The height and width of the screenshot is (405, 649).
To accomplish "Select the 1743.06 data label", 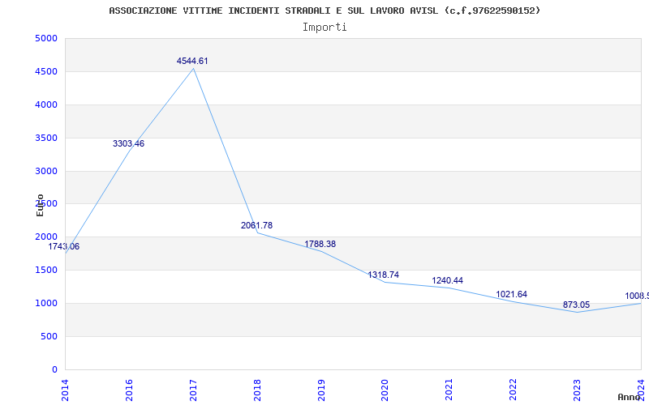I will click(x=64, y=247).
